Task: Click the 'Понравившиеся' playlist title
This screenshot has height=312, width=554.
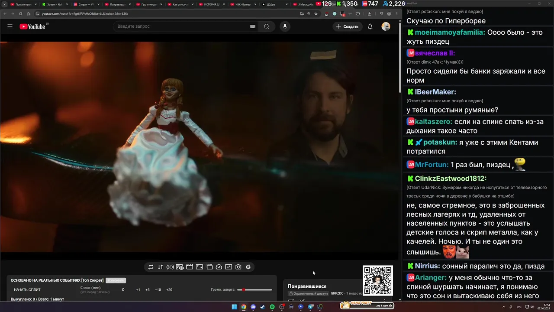Action: pyautogui.click(x=307, y=286)
